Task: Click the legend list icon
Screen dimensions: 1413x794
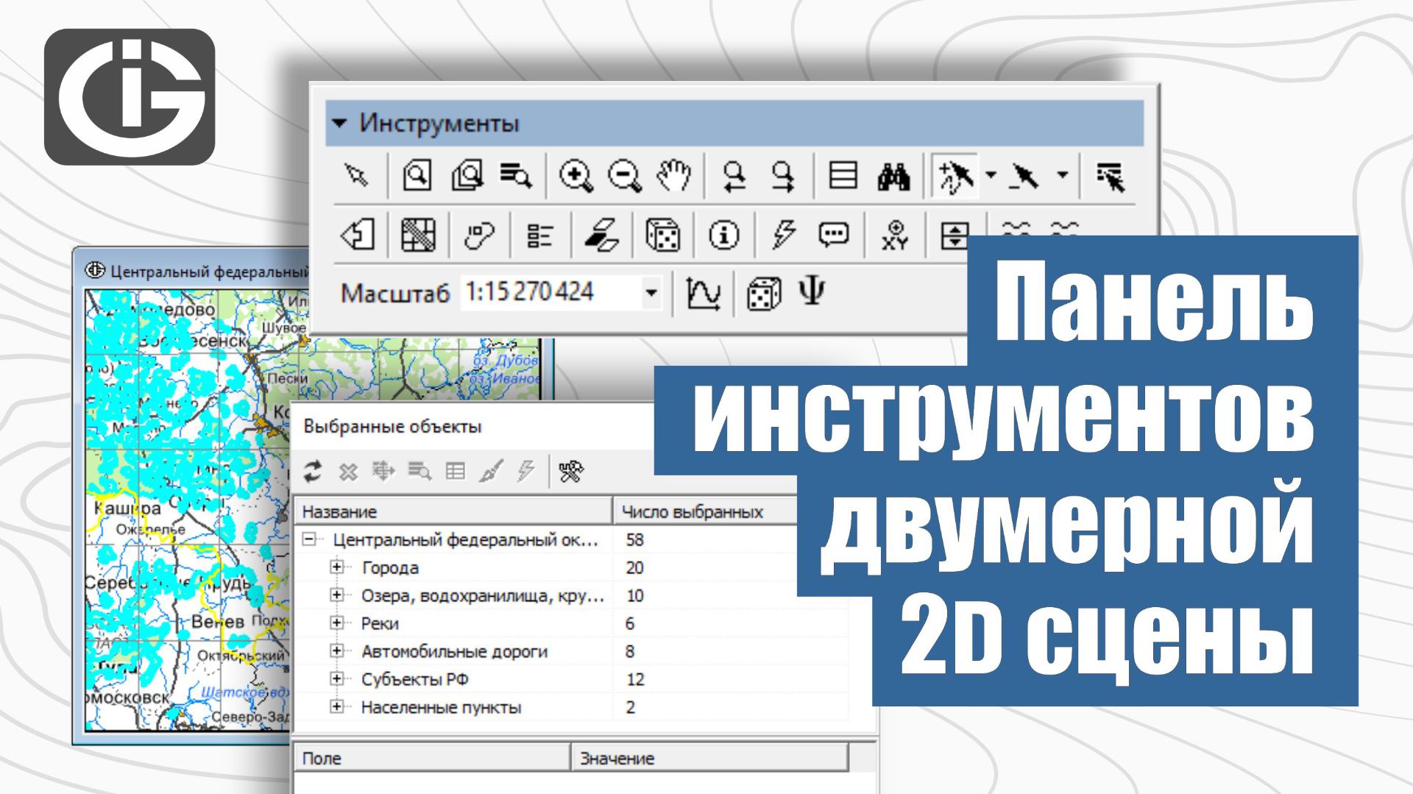Action: click(539, 236)
